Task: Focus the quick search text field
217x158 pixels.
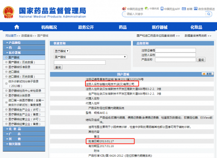Action: tap(80, 63)
